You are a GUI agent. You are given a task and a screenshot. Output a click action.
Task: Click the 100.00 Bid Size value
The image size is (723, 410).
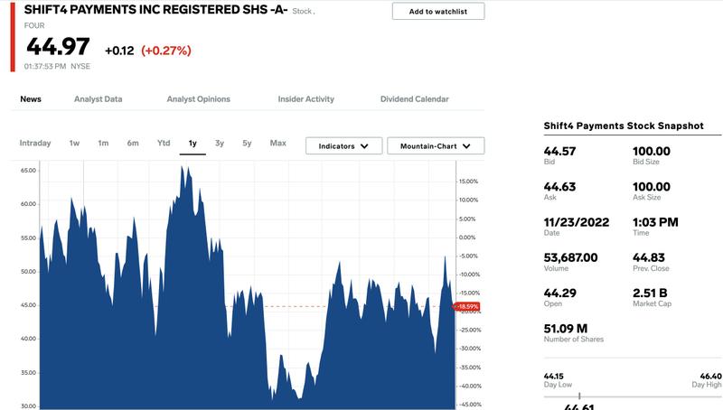pyautogui.click(x=652, y=151)
